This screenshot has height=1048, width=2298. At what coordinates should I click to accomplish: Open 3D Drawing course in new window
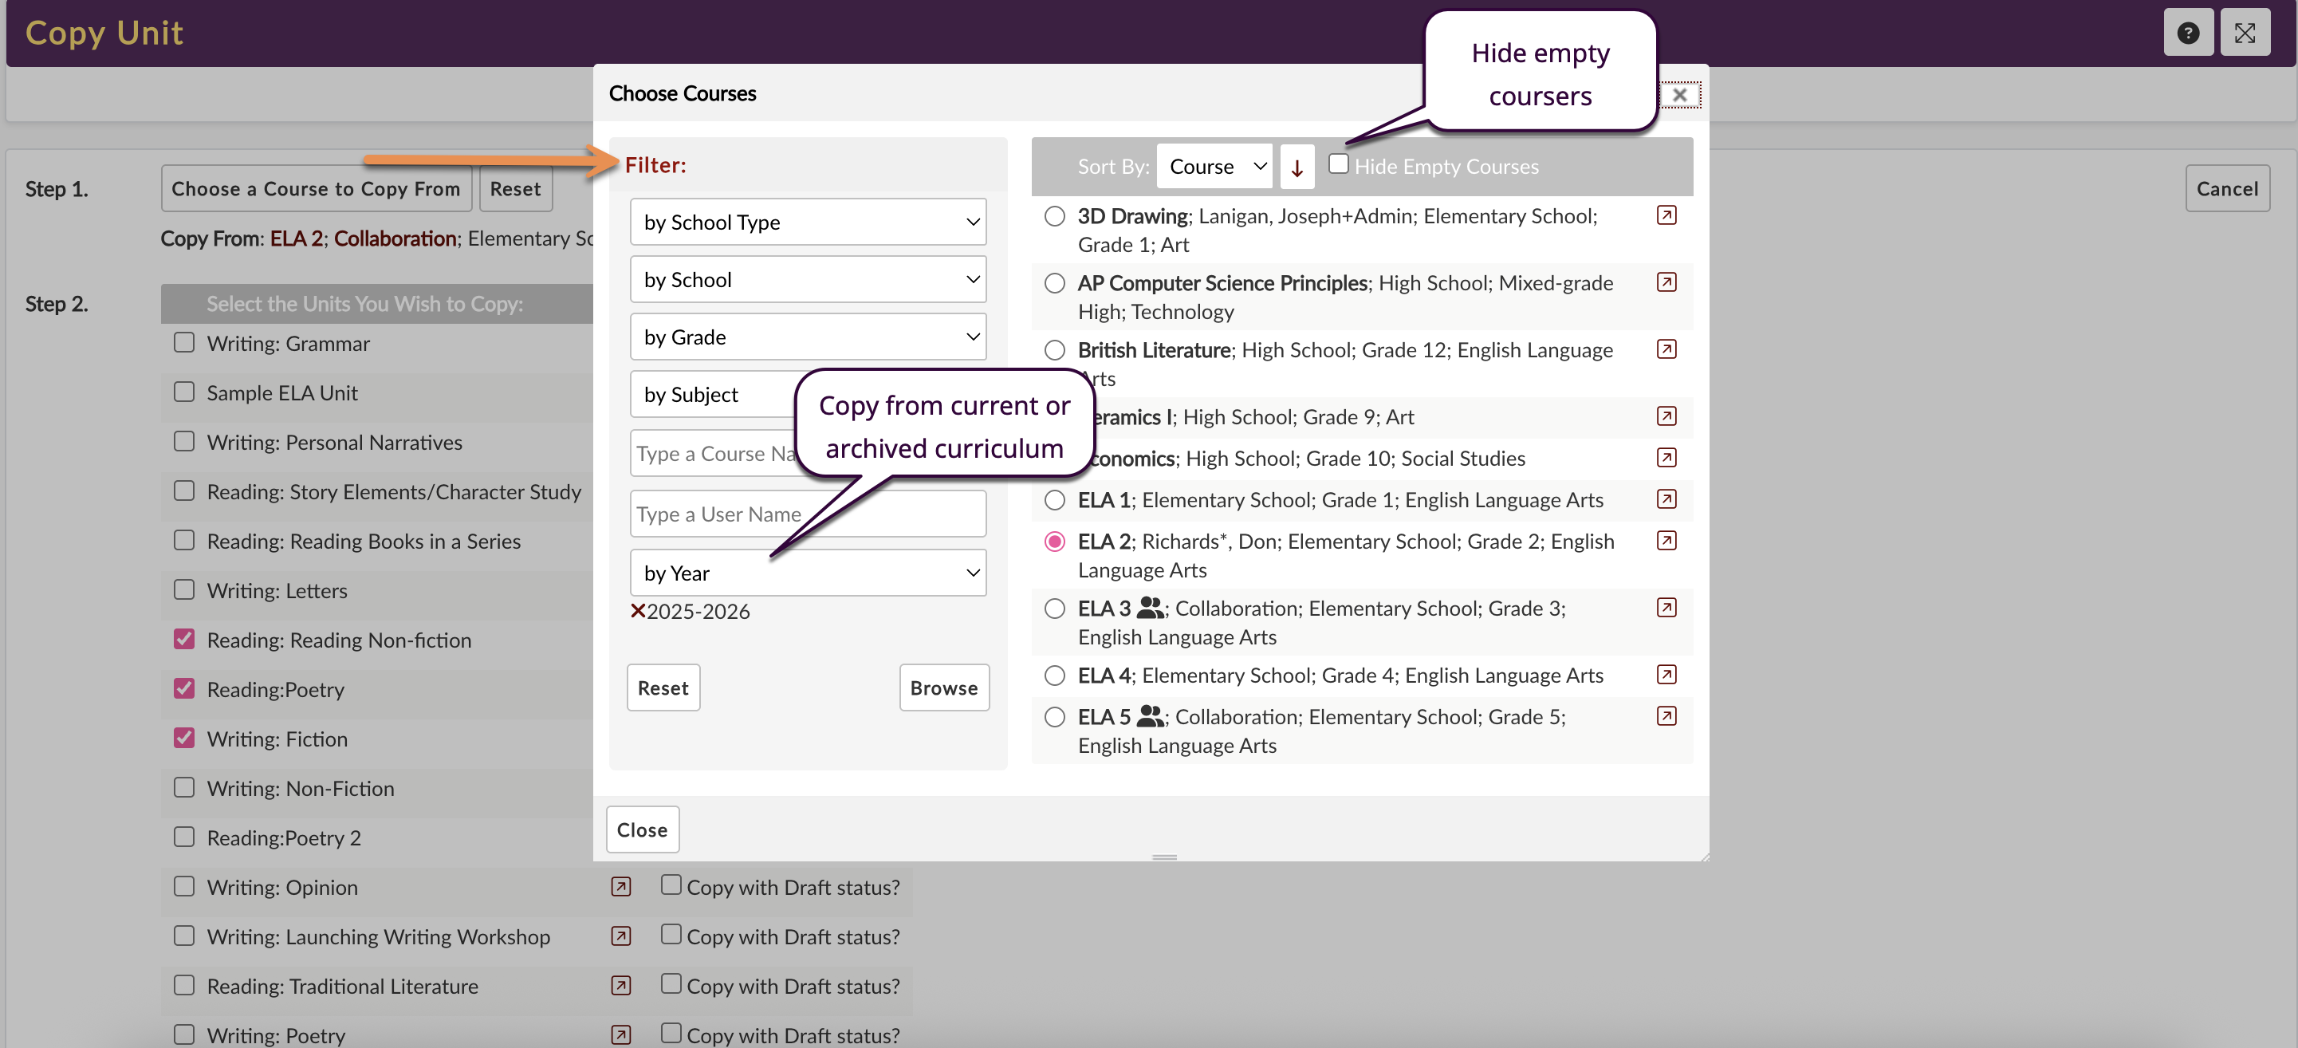click(x=1666, y=215)
